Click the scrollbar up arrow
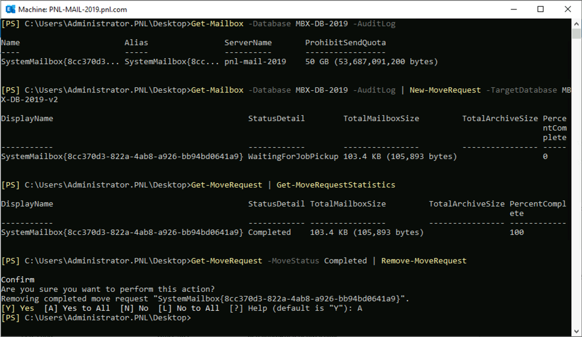This screenshot has height=337, width=582. pos(577,23)
